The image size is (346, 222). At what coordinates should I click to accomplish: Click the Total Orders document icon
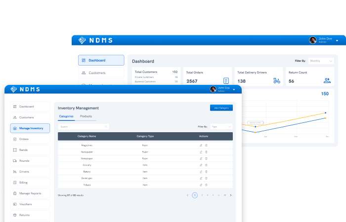[x=226, y=81]
